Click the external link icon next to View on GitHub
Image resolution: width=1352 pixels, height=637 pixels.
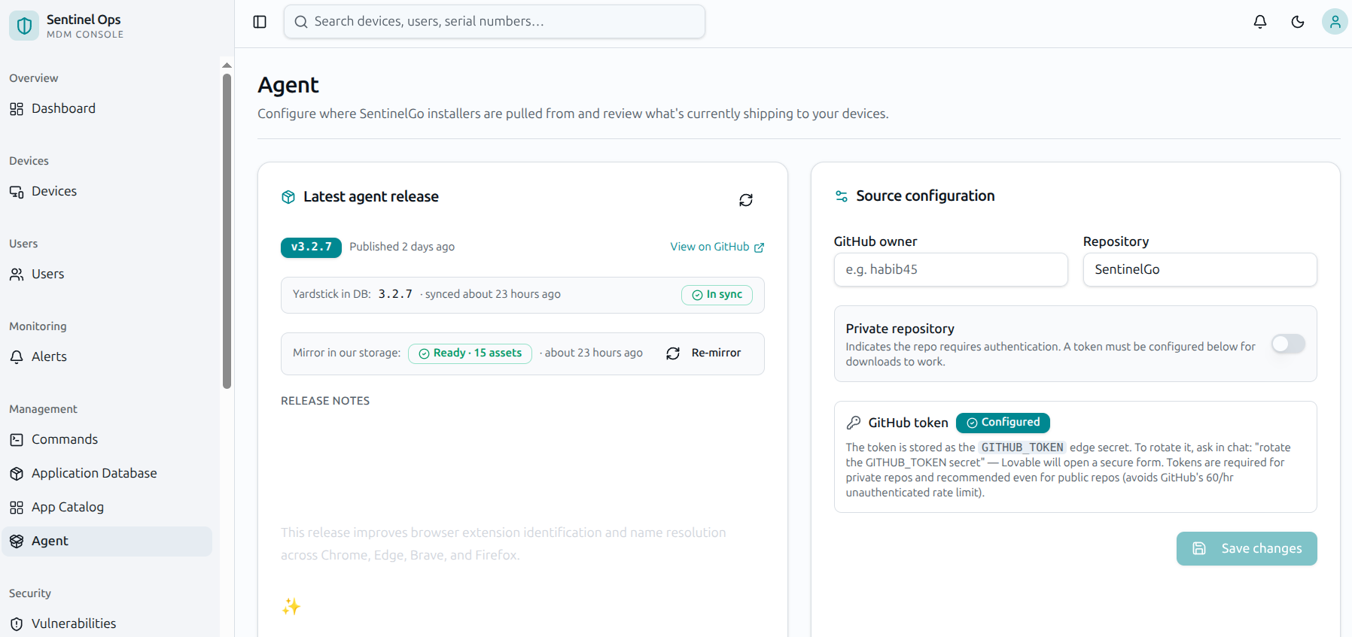pos(760,247)
